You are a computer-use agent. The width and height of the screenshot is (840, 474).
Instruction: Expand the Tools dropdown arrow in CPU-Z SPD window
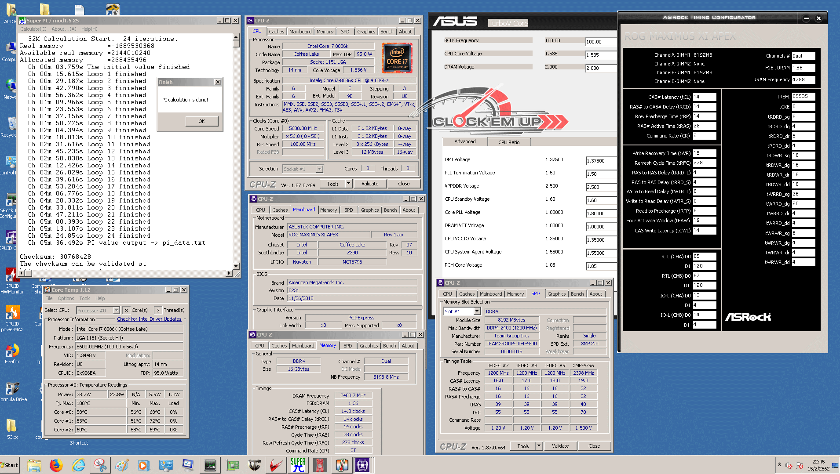(539, 446)
